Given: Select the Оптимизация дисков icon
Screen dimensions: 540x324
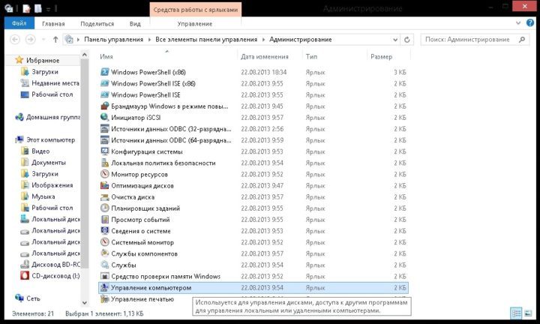Looking at the screenshot, I should tap(105, 185).
